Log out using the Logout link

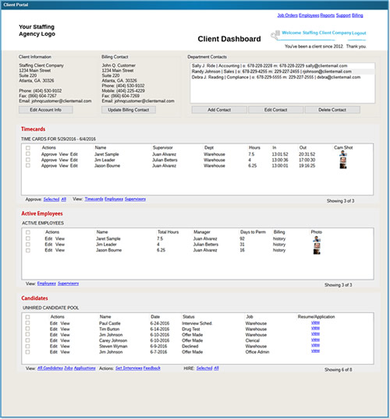click(x=359, y=33)
